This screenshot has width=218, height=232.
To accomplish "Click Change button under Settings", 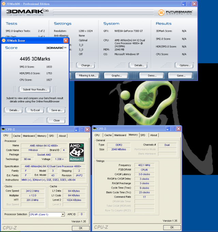I will coord(87,66).
